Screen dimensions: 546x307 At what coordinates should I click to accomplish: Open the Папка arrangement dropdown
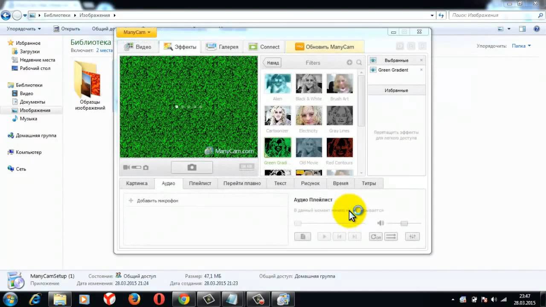coord(521,46)
